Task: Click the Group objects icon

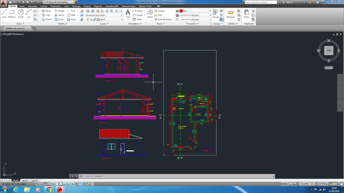Action: [x=216, y=14]
